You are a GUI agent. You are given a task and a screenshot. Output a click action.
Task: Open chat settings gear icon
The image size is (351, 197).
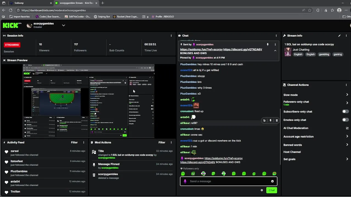tap(262, 190)
